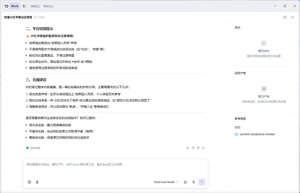This screenshot has height=193, width=300.
Task: Click the conversation title 检查小红书笔记合规性
Action: click(18, 17)
